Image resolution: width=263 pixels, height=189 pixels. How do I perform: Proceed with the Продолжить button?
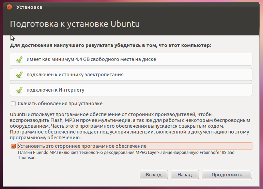coord(227,175)
